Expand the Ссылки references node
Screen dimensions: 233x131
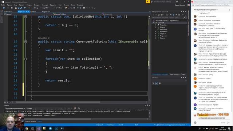click(x=155, y=27)
